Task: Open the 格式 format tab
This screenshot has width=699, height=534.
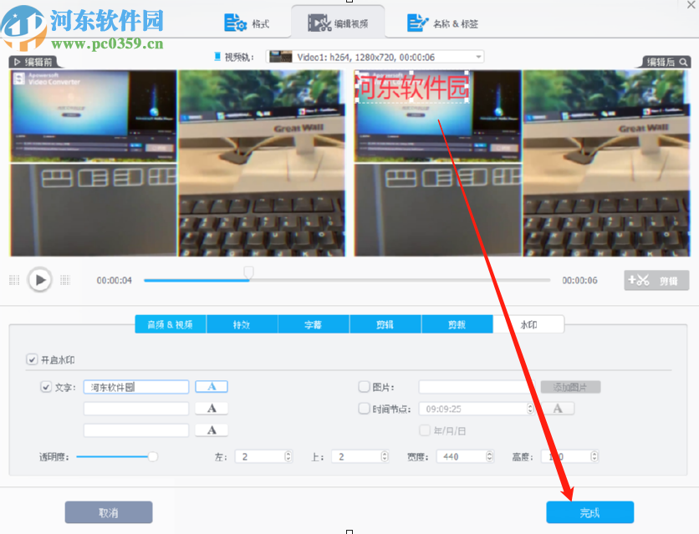Action: pos(247,23)
